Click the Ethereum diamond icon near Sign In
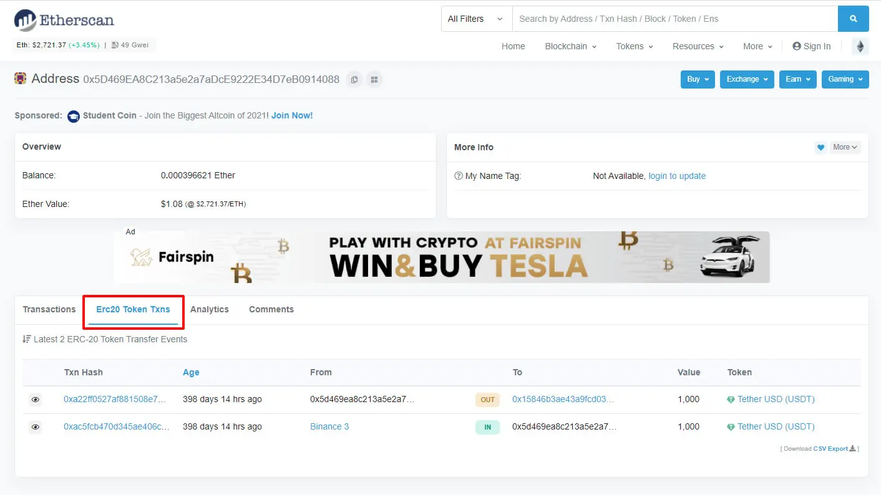 pos(860,46)
